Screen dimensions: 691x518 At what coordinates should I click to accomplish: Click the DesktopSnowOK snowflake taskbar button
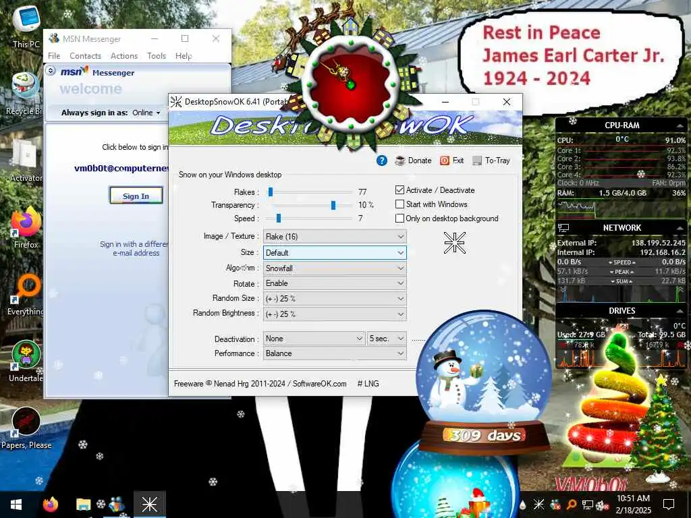tap(149, 505)
